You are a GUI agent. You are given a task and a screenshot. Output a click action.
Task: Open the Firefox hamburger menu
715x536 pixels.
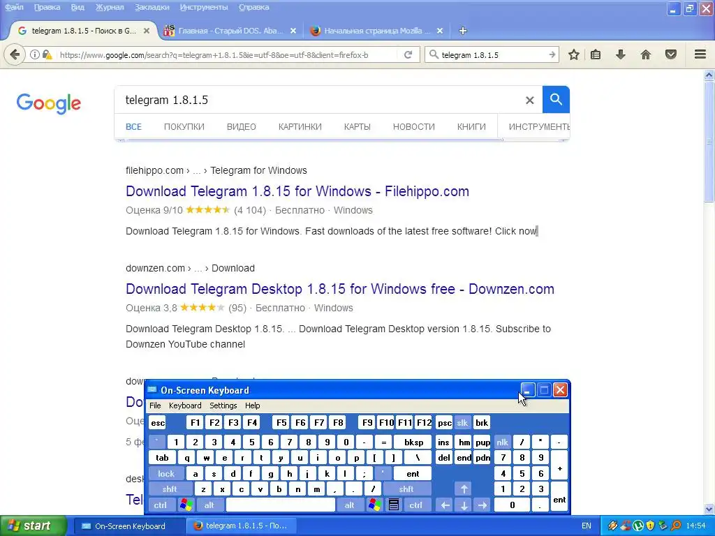point(700,54)
